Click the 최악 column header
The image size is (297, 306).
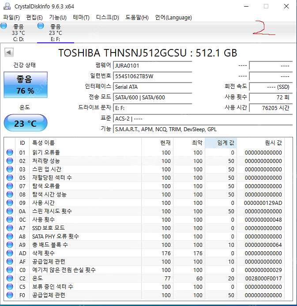(189, 143)
